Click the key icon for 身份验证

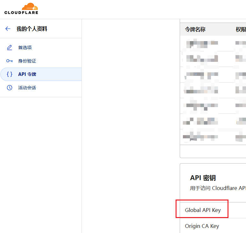point(10,61)
